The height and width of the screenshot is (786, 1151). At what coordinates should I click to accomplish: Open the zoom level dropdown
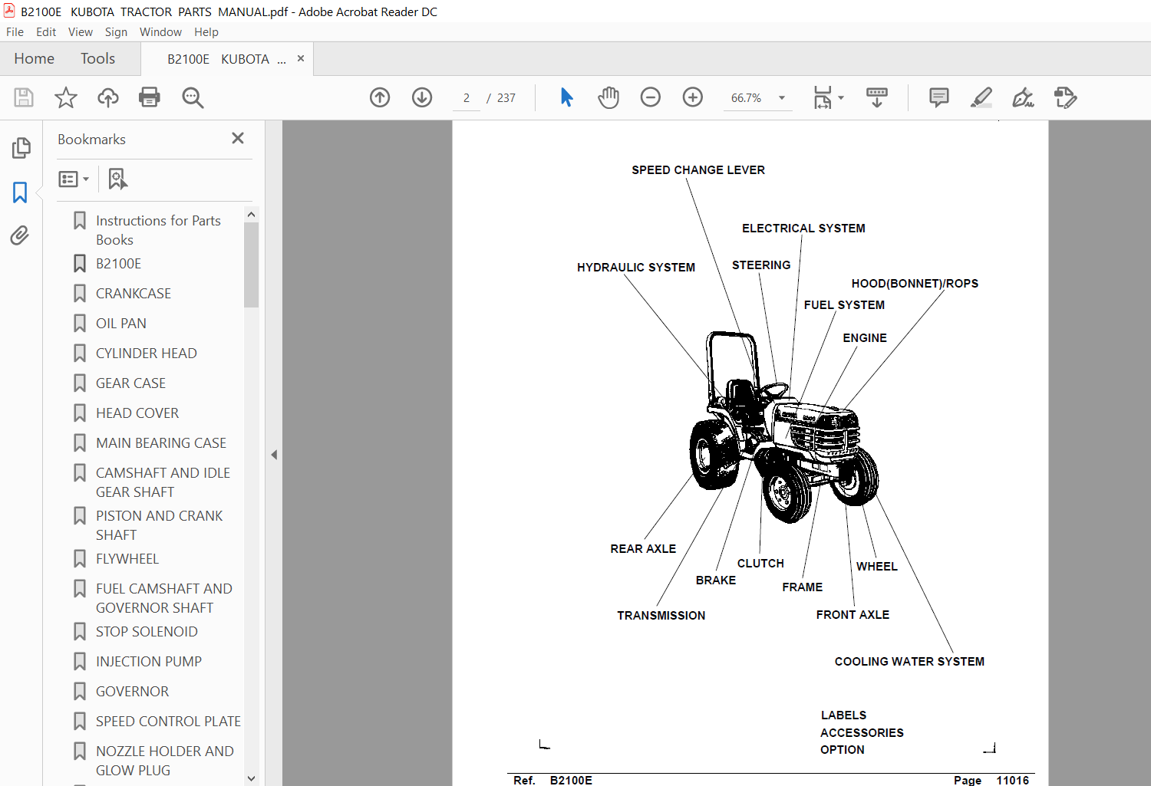(x=782, y=97)
